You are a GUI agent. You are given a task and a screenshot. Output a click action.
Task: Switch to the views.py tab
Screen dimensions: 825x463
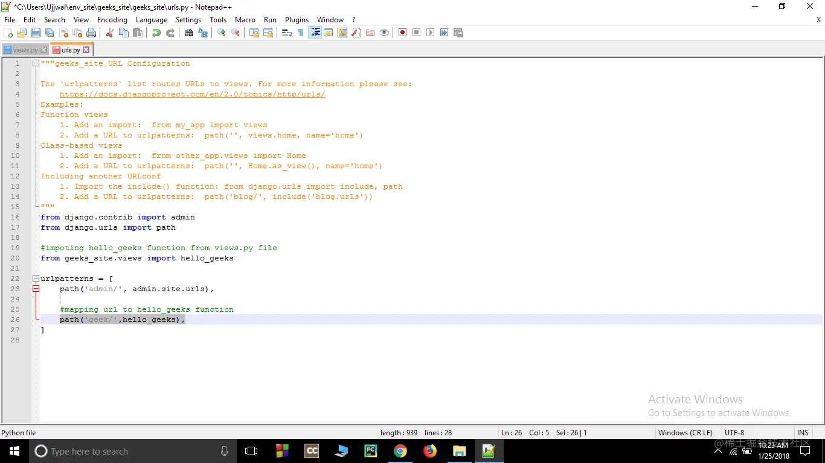point(25,50)
